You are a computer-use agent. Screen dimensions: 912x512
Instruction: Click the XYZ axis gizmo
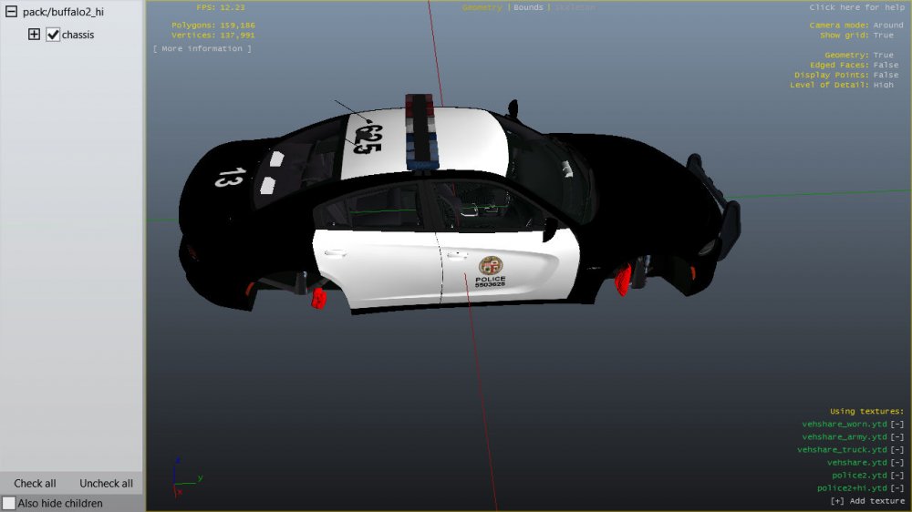pos(186,477)
